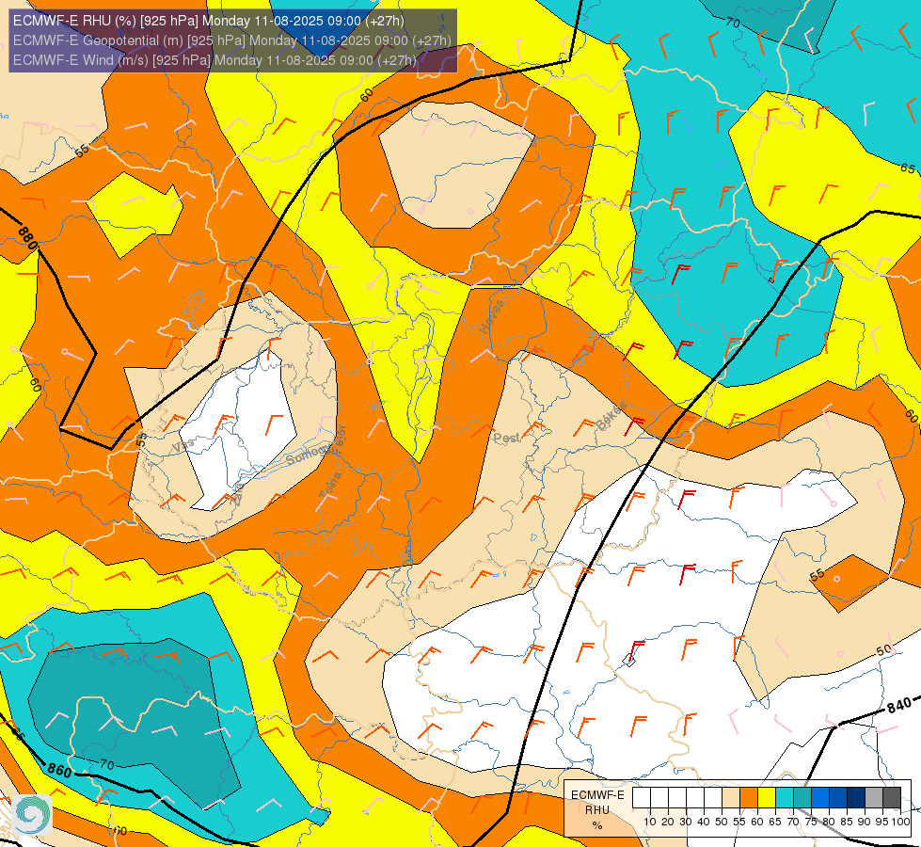Click the % unit label in the legend
Viewport: 921px width, 847px height.
point(597,825)
